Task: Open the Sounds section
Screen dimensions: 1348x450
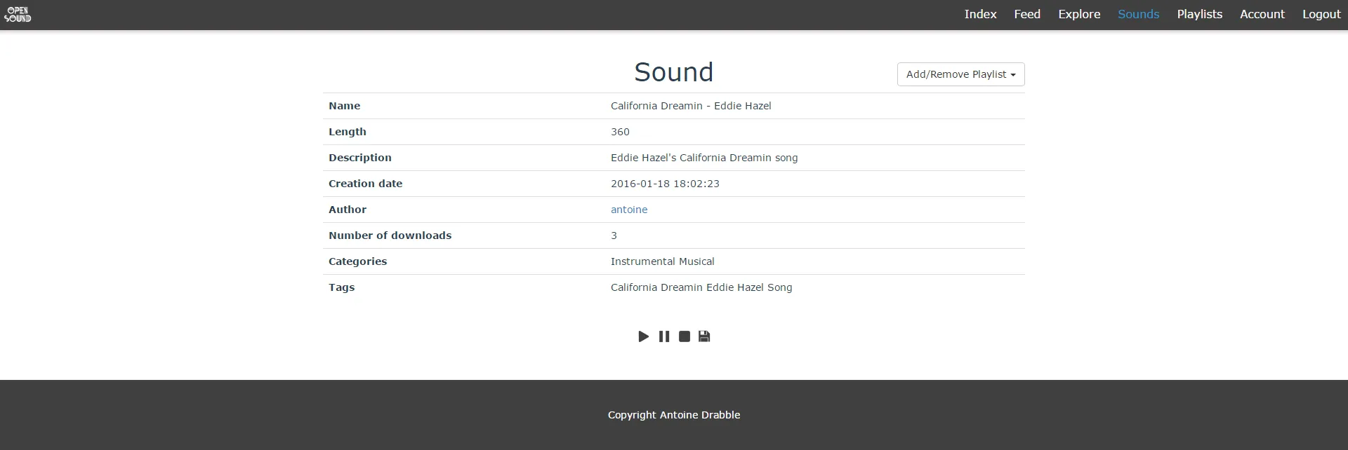Action: (1138, 14)
